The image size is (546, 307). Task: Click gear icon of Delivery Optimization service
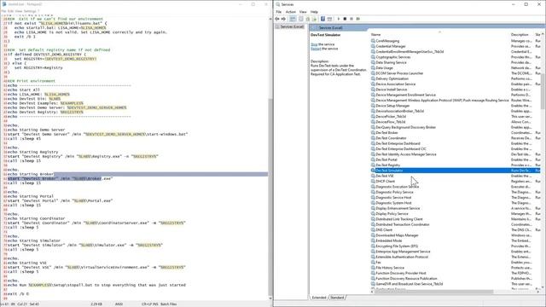373,78
